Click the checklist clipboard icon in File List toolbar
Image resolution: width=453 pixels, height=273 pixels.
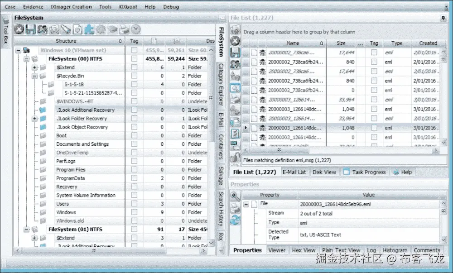[235, 134]
